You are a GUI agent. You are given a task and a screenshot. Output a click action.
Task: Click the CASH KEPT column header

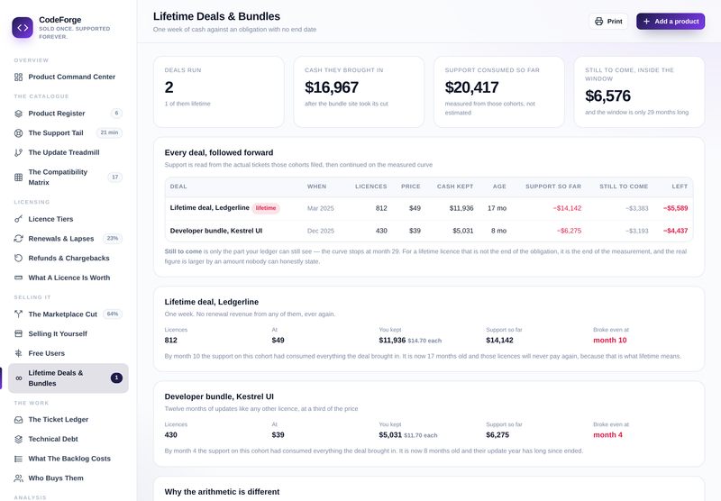[x=455, y=187]
